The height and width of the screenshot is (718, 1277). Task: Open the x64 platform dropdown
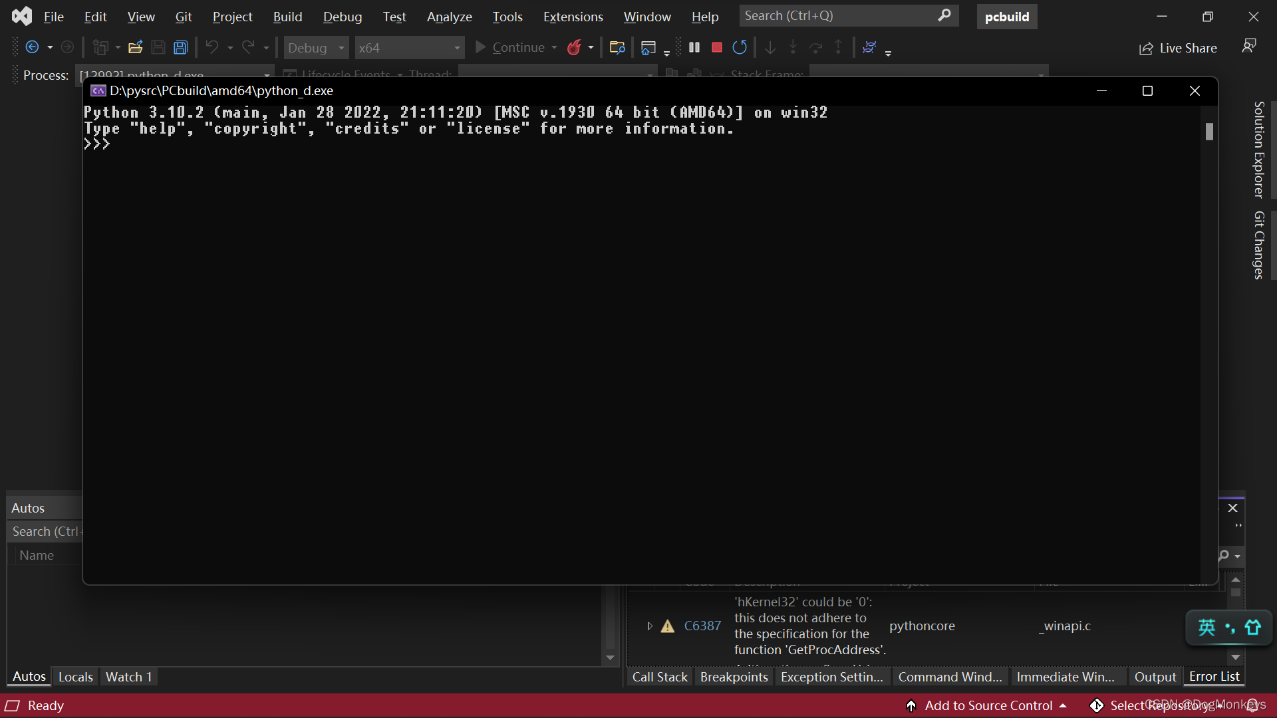409,48
